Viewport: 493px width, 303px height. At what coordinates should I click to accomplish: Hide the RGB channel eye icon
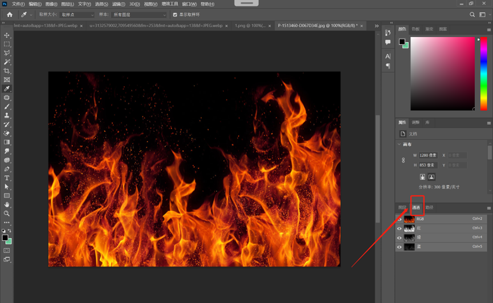400,219
